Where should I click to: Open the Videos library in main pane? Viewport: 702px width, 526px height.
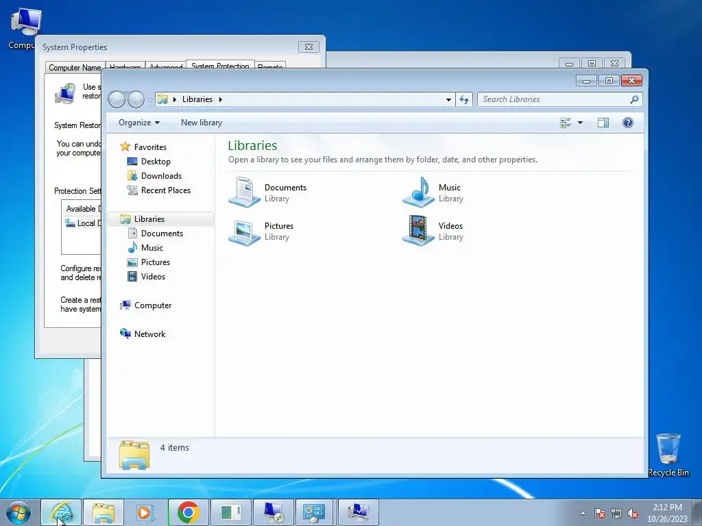pos(433,231)
